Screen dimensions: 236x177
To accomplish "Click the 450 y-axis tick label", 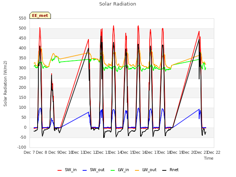I will 22,38.
